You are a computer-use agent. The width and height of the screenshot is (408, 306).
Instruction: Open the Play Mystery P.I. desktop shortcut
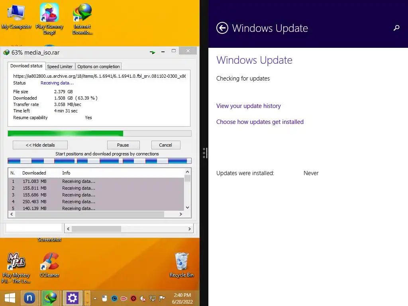(16, 268)
